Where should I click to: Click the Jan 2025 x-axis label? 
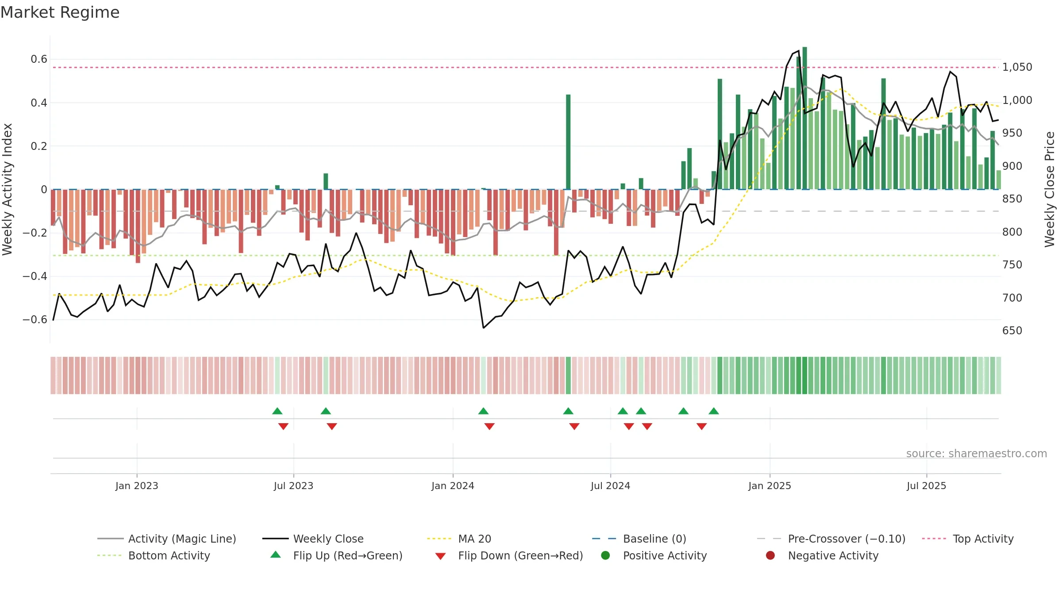(770, 486)
